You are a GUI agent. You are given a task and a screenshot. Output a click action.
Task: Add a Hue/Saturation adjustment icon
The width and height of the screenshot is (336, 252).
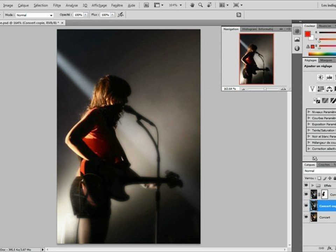click(321, 89)
